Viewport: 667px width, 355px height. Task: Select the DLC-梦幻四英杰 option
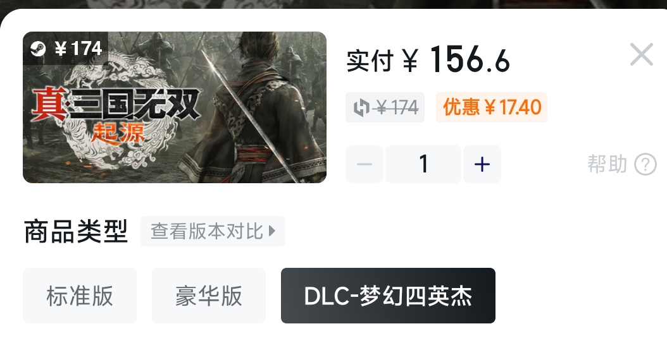pyautogui.click(x=388, y=296)
